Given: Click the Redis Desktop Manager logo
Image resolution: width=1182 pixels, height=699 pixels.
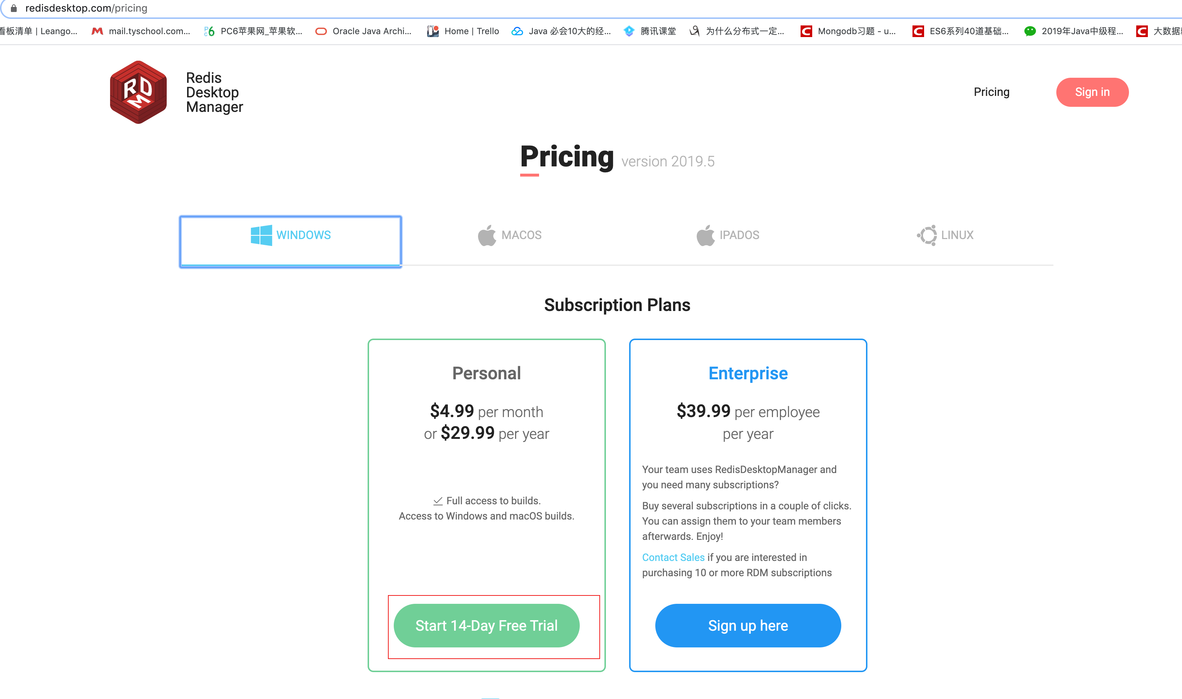Looking at the screenshot, I should tap(138, 92).
